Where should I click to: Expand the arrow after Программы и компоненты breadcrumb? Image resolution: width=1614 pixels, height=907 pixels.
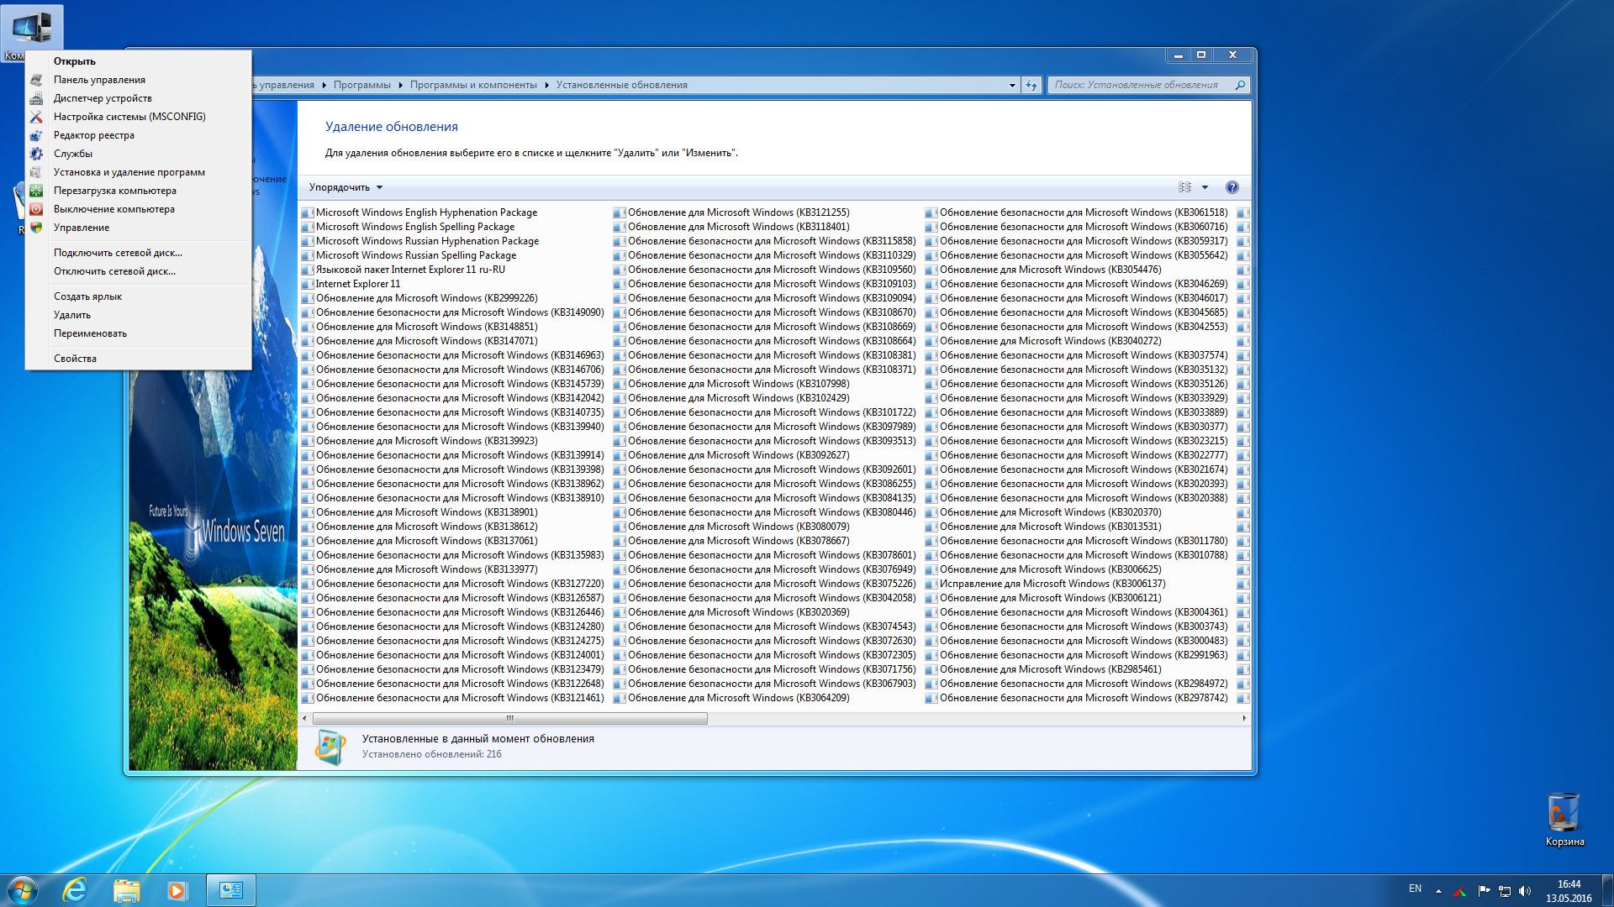coord(546,85)
